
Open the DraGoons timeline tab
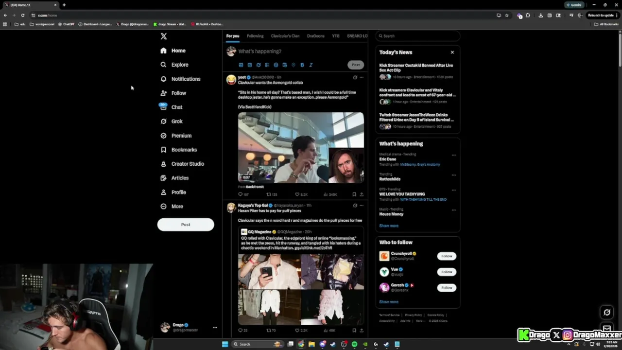315,36
